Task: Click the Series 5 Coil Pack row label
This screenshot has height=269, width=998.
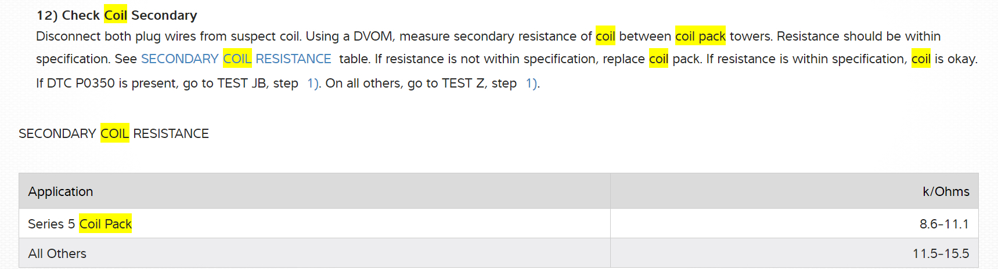Action: [x=80, y=224]
